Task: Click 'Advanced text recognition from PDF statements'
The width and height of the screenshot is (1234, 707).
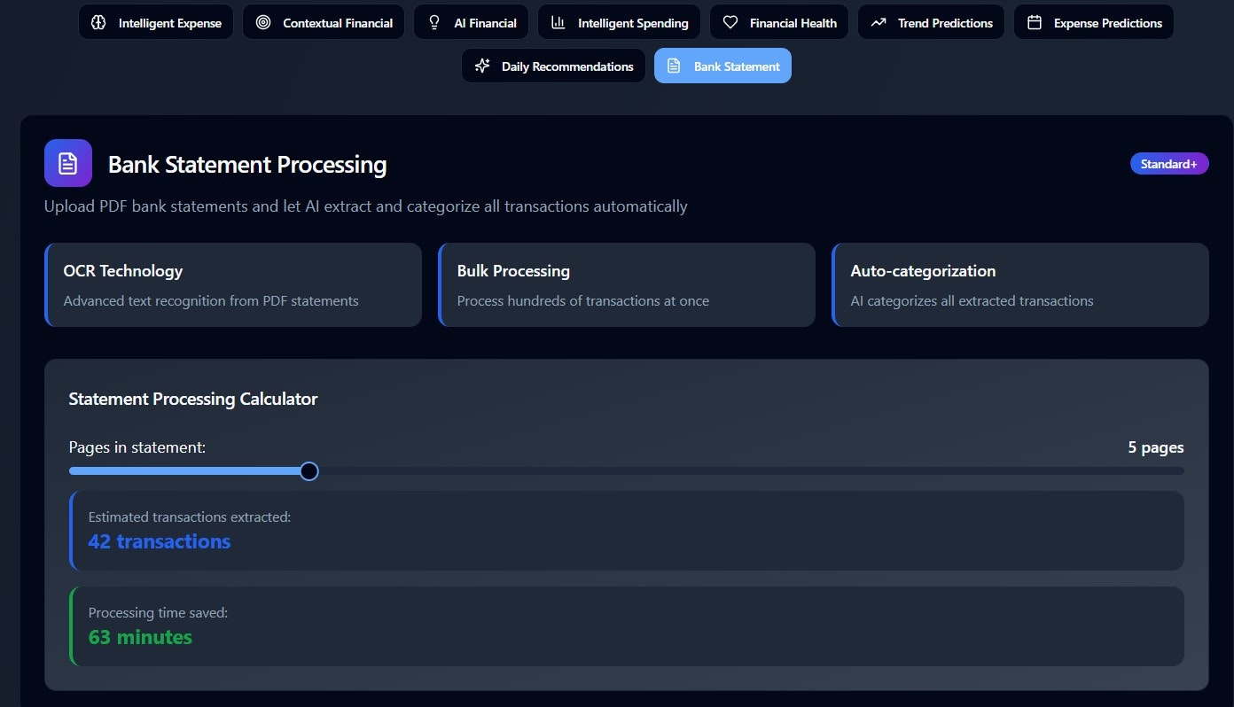Action: pyautogui.click(x=211, y=301)
